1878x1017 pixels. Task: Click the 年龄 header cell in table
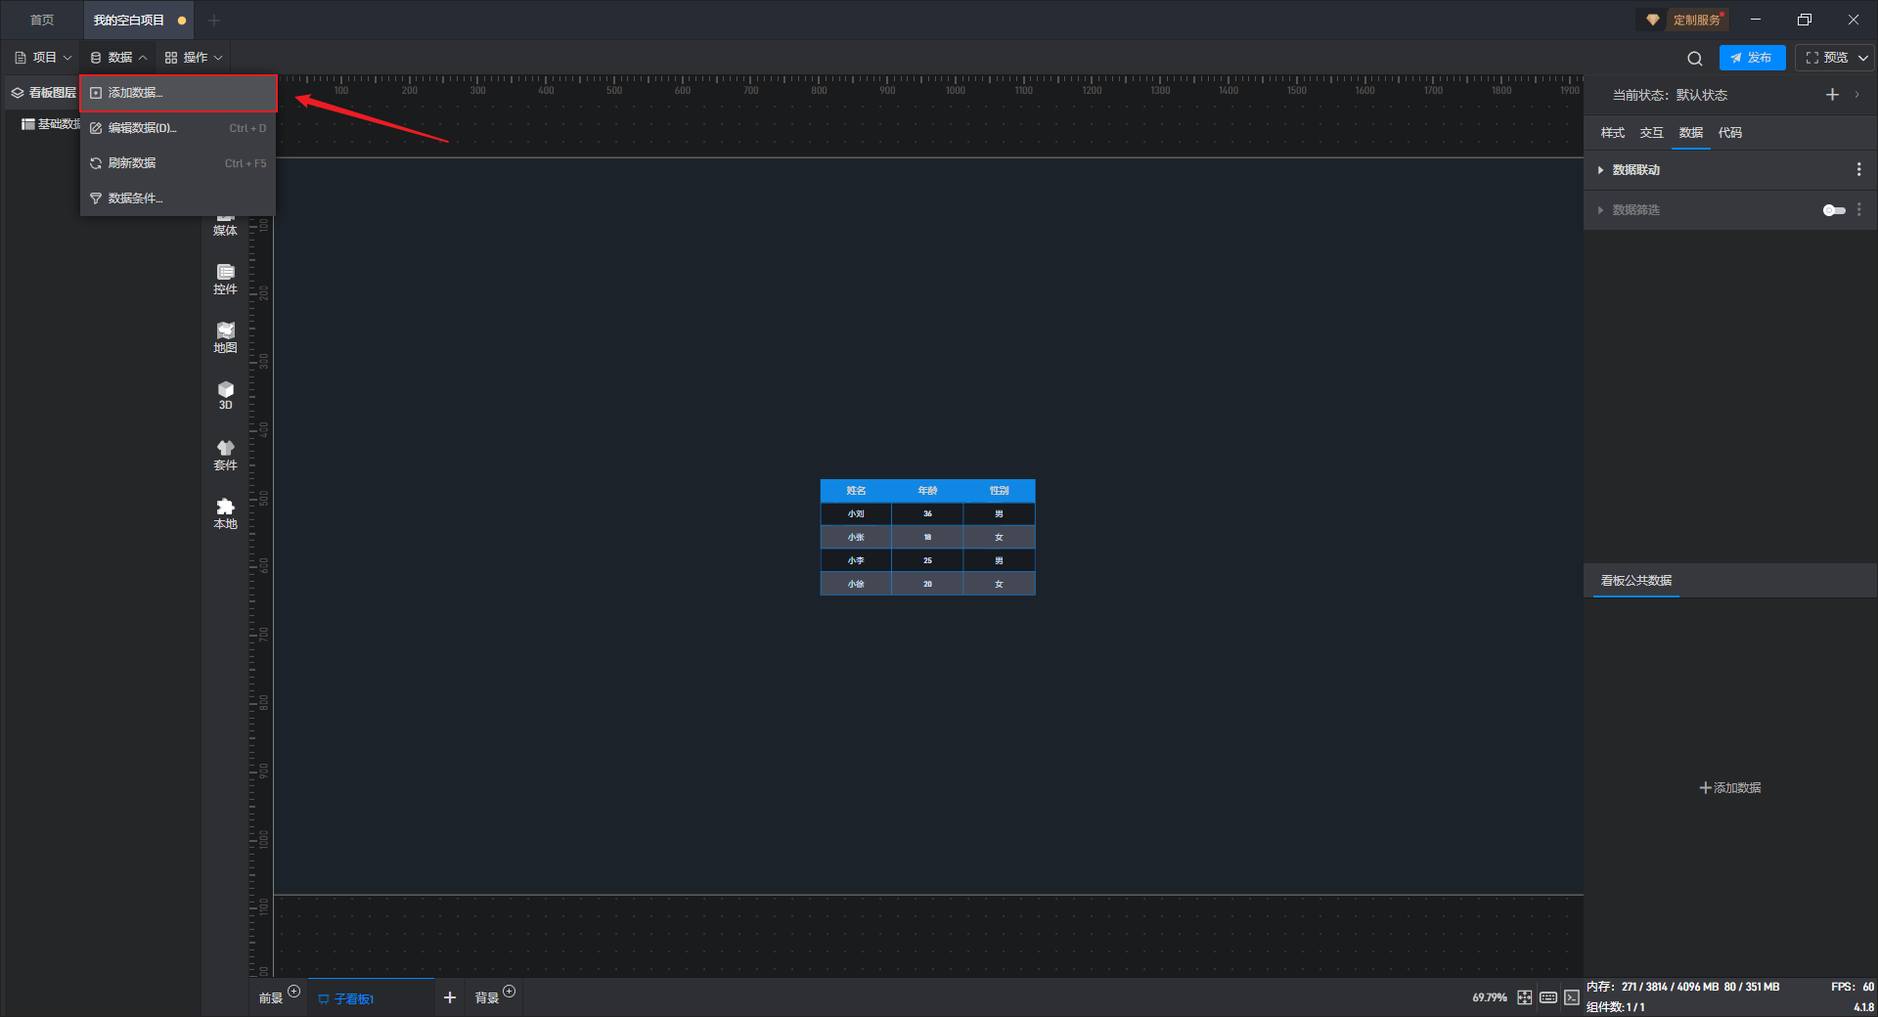point(927,491)
